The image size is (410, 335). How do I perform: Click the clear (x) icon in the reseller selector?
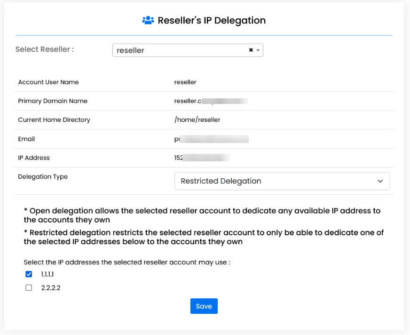(x=251, y=49)
